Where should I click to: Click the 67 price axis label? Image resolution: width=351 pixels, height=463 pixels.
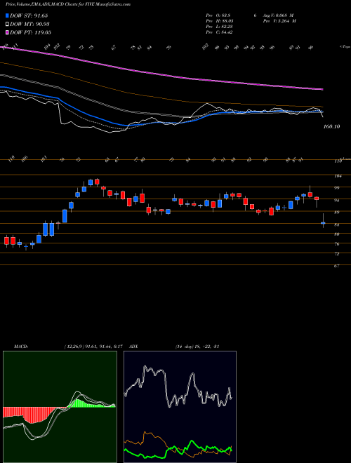click(x=337, y=266)
